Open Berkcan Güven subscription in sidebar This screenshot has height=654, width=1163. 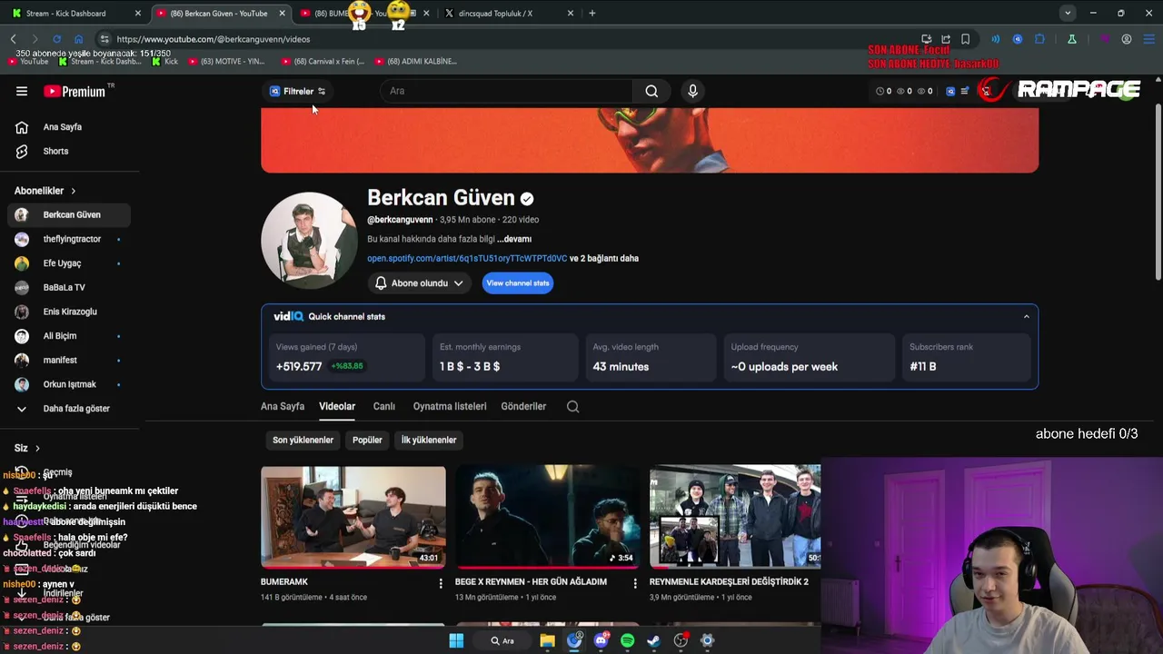click(69, 214)
